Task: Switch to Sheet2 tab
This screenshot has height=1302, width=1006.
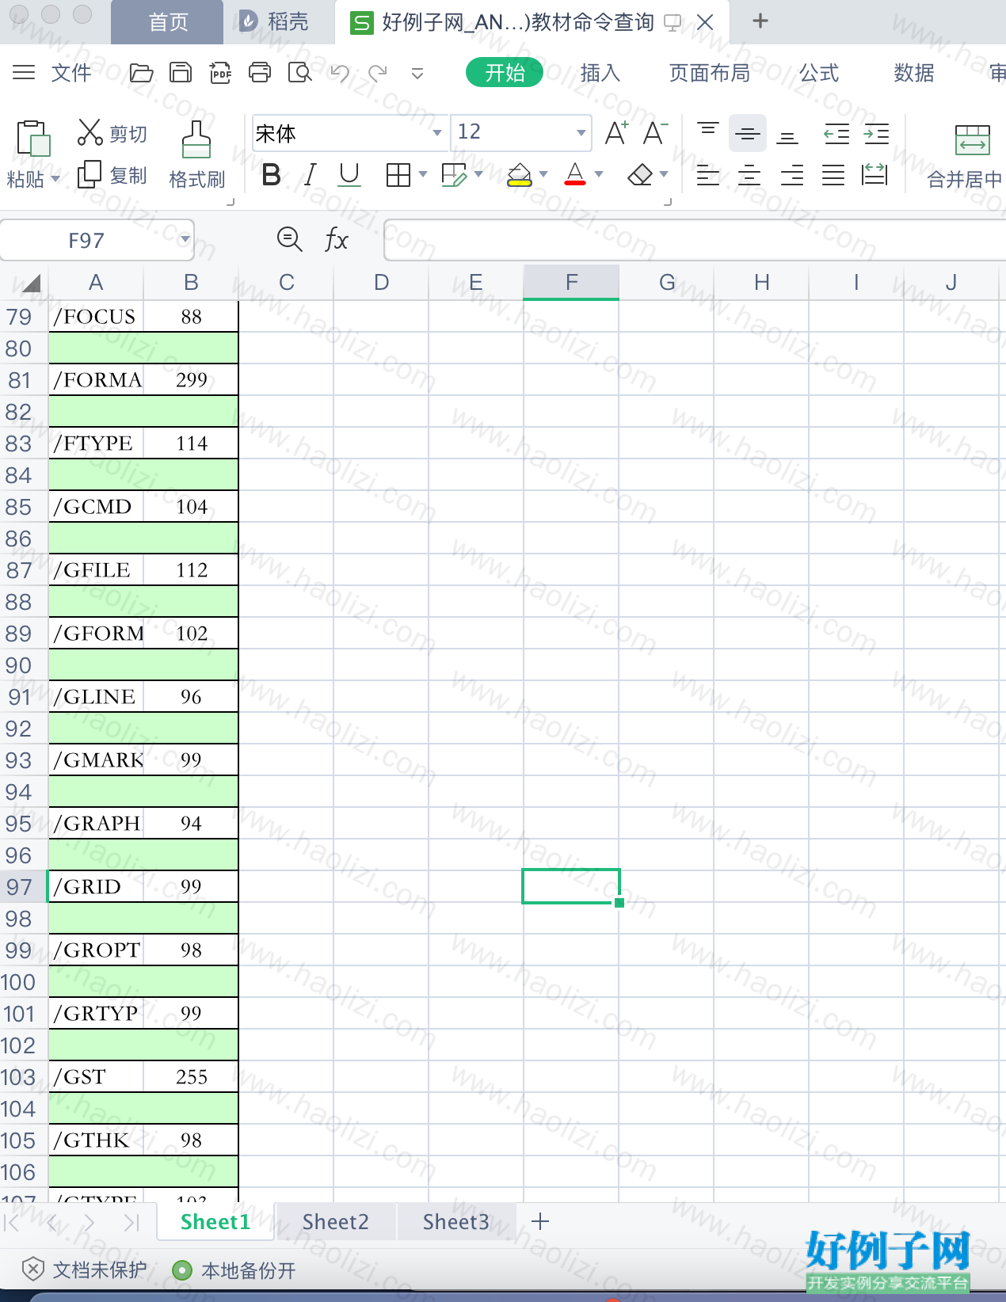Action: [x=335, y=1221]
